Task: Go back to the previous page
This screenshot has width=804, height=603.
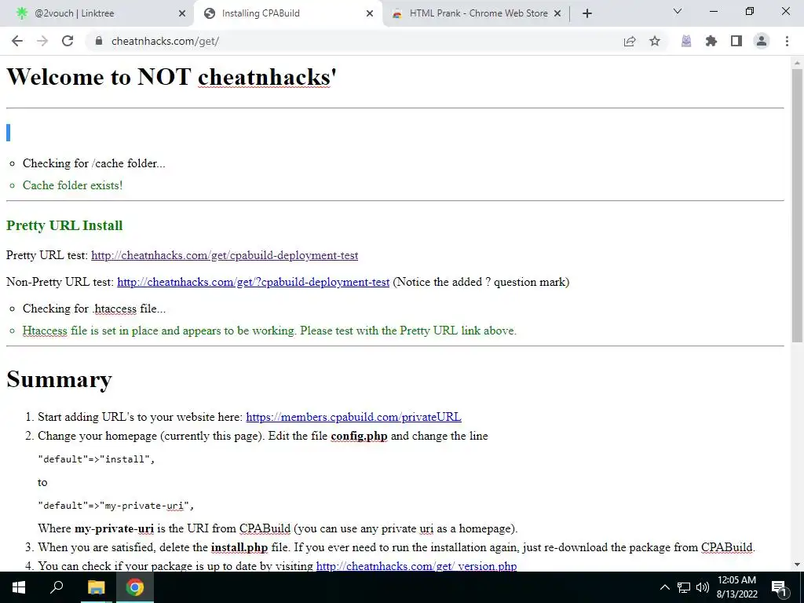Action: tap(17, 41)
